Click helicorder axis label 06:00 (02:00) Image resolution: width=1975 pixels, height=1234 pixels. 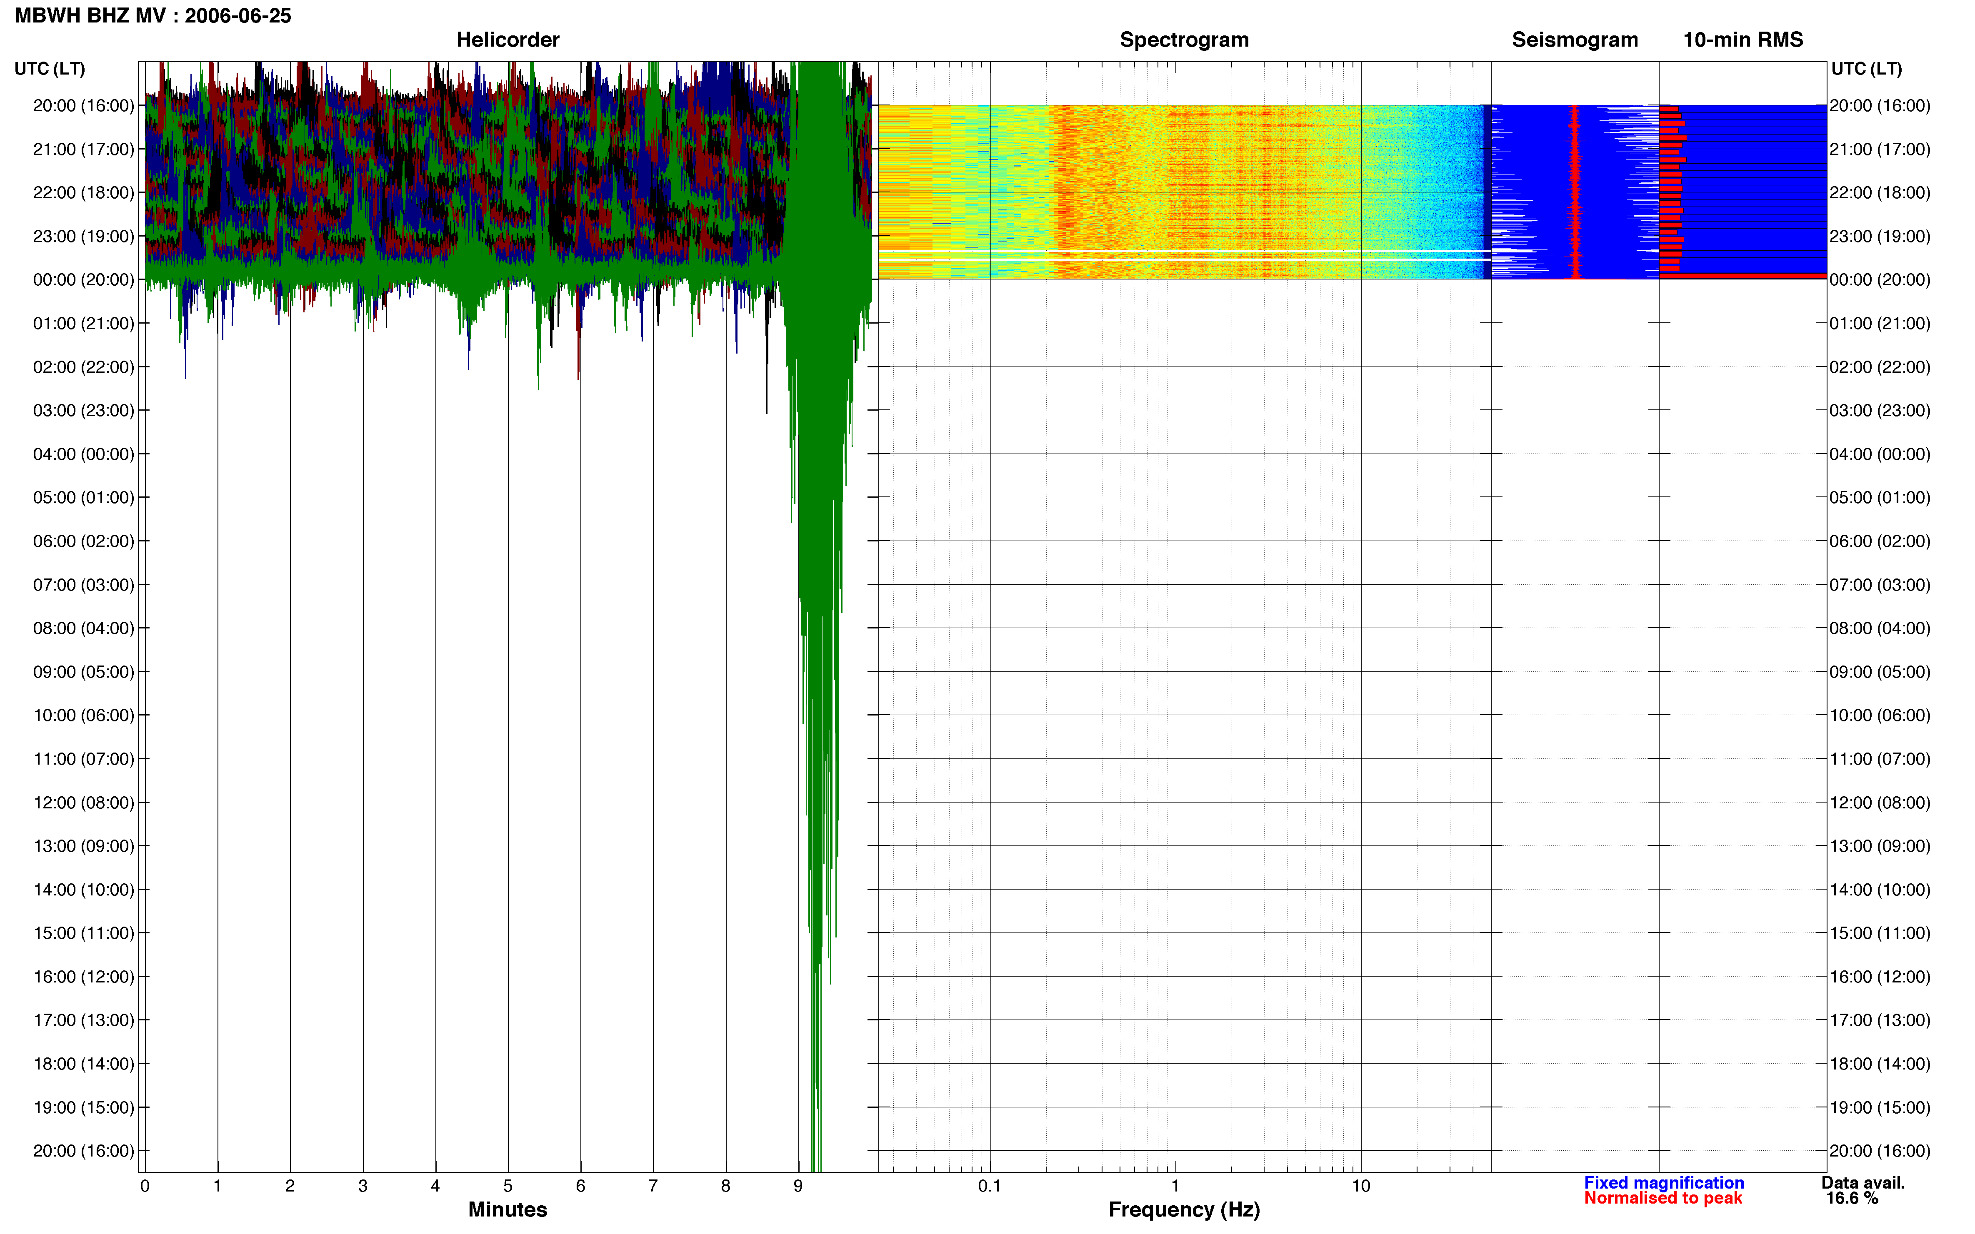(83, 541)
